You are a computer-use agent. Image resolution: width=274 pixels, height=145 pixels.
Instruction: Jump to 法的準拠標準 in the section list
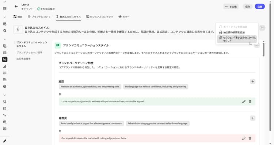[x=23, y=59]
